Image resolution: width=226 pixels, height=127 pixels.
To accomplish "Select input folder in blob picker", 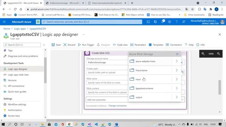I will (x=150, y=79).
